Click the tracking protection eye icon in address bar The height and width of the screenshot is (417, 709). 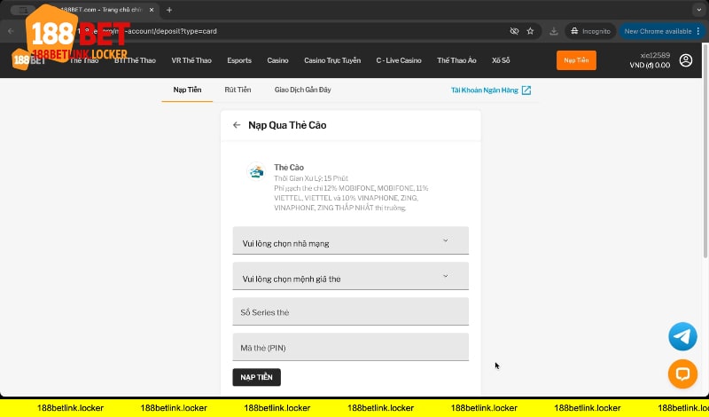514,31
